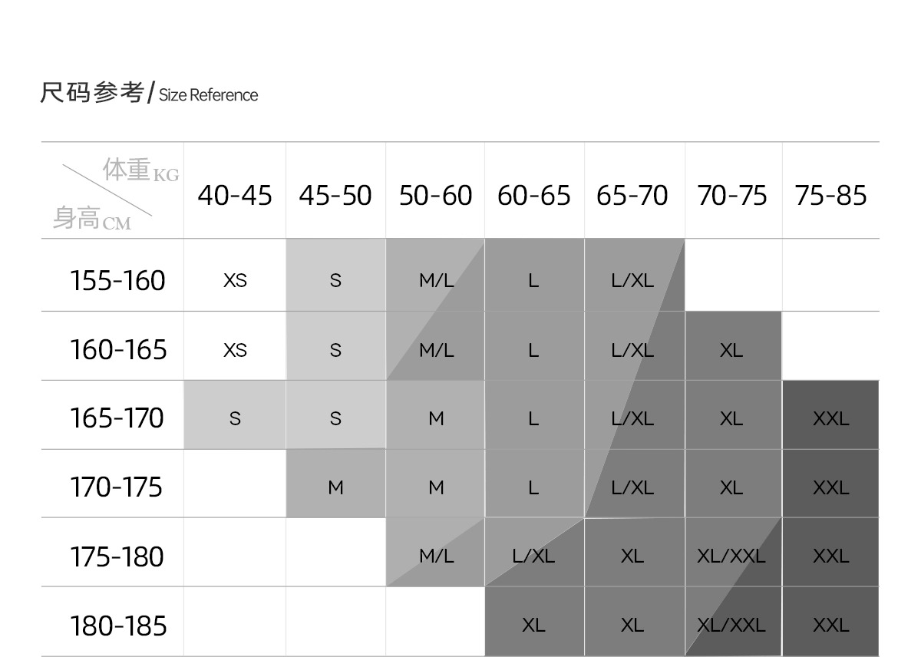Select L cell in the 155-160 row
The height and width of the screenshot is (667, 921).
pyautogui.click(x=534, y=280)
